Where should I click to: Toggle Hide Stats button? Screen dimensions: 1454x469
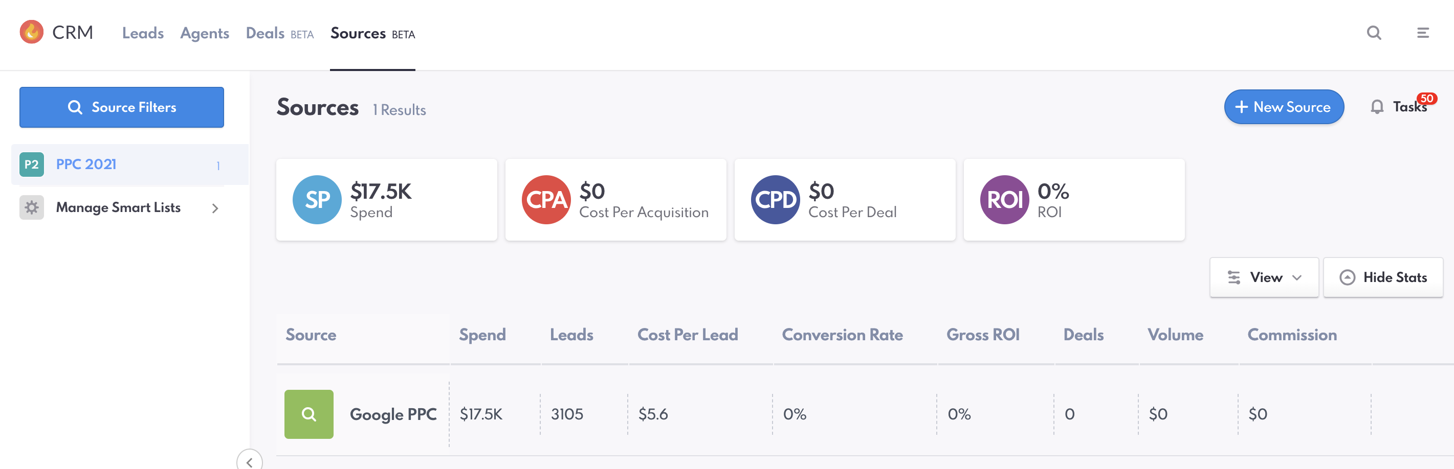[1383, 277]
